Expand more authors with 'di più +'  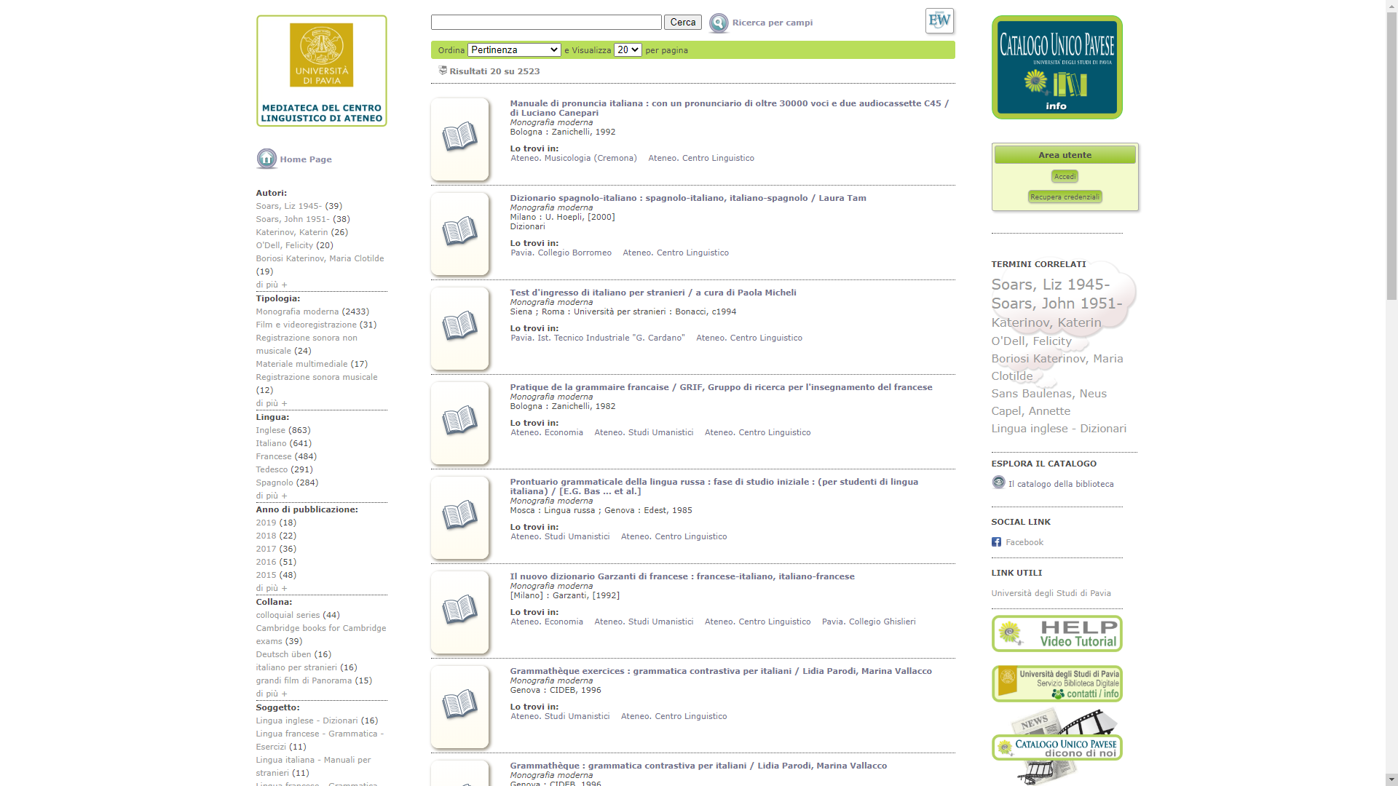271,285
